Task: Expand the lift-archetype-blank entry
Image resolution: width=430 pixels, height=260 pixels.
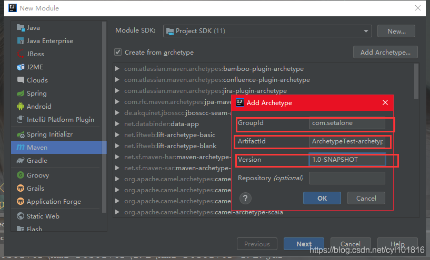Action: click(117, 146)
